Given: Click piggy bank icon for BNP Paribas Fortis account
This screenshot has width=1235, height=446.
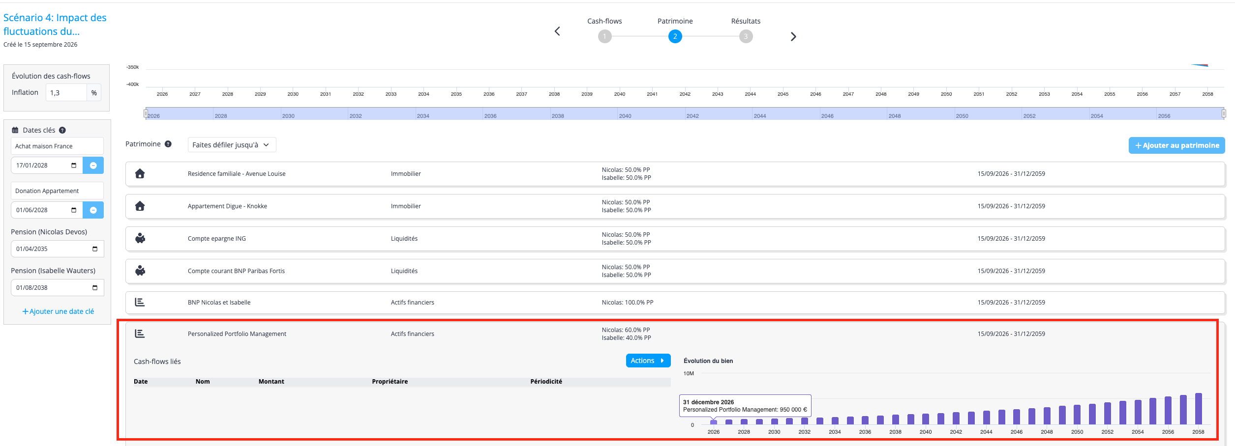Looking at the screenshot, I should coord(140,271).
